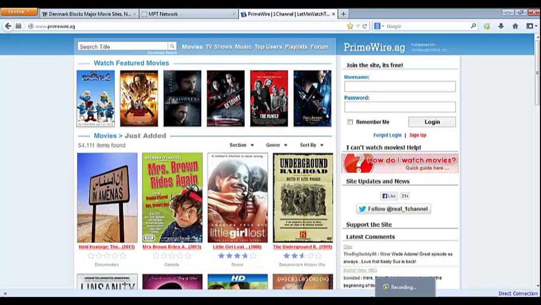Switch to Denmark Blocks Major Movie Sites tab
The height and width of the screenshot is (305, 541).
click(90, 14)
